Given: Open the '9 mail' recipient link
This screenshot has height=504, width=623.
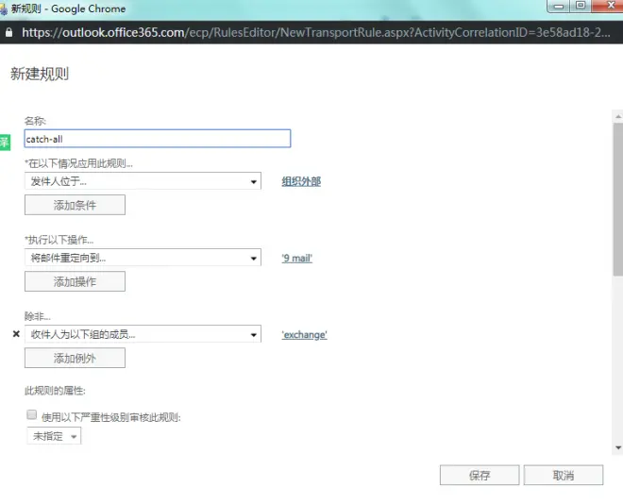Looking at the screenshot, I should (x=296, y=259).
